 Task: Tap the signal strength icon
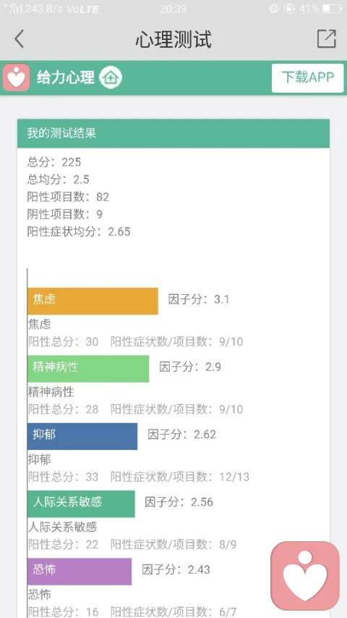tap(15, 8)
